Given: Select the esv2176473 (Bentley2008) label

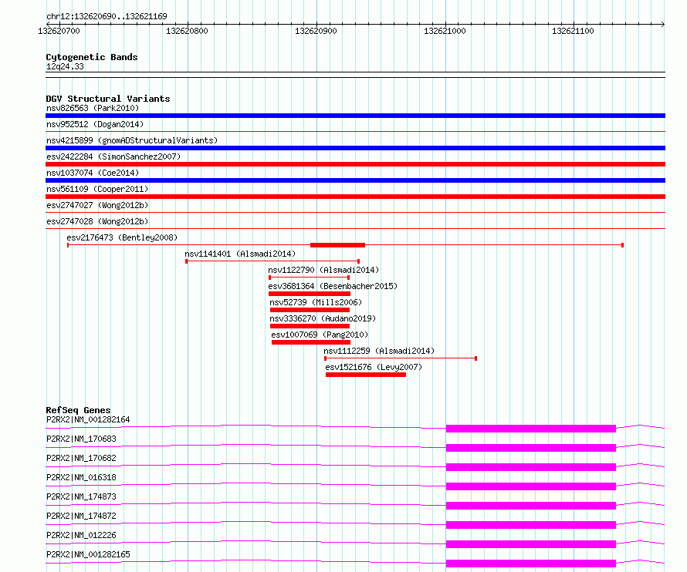Looking at the screenshot, I should point(122,237).
